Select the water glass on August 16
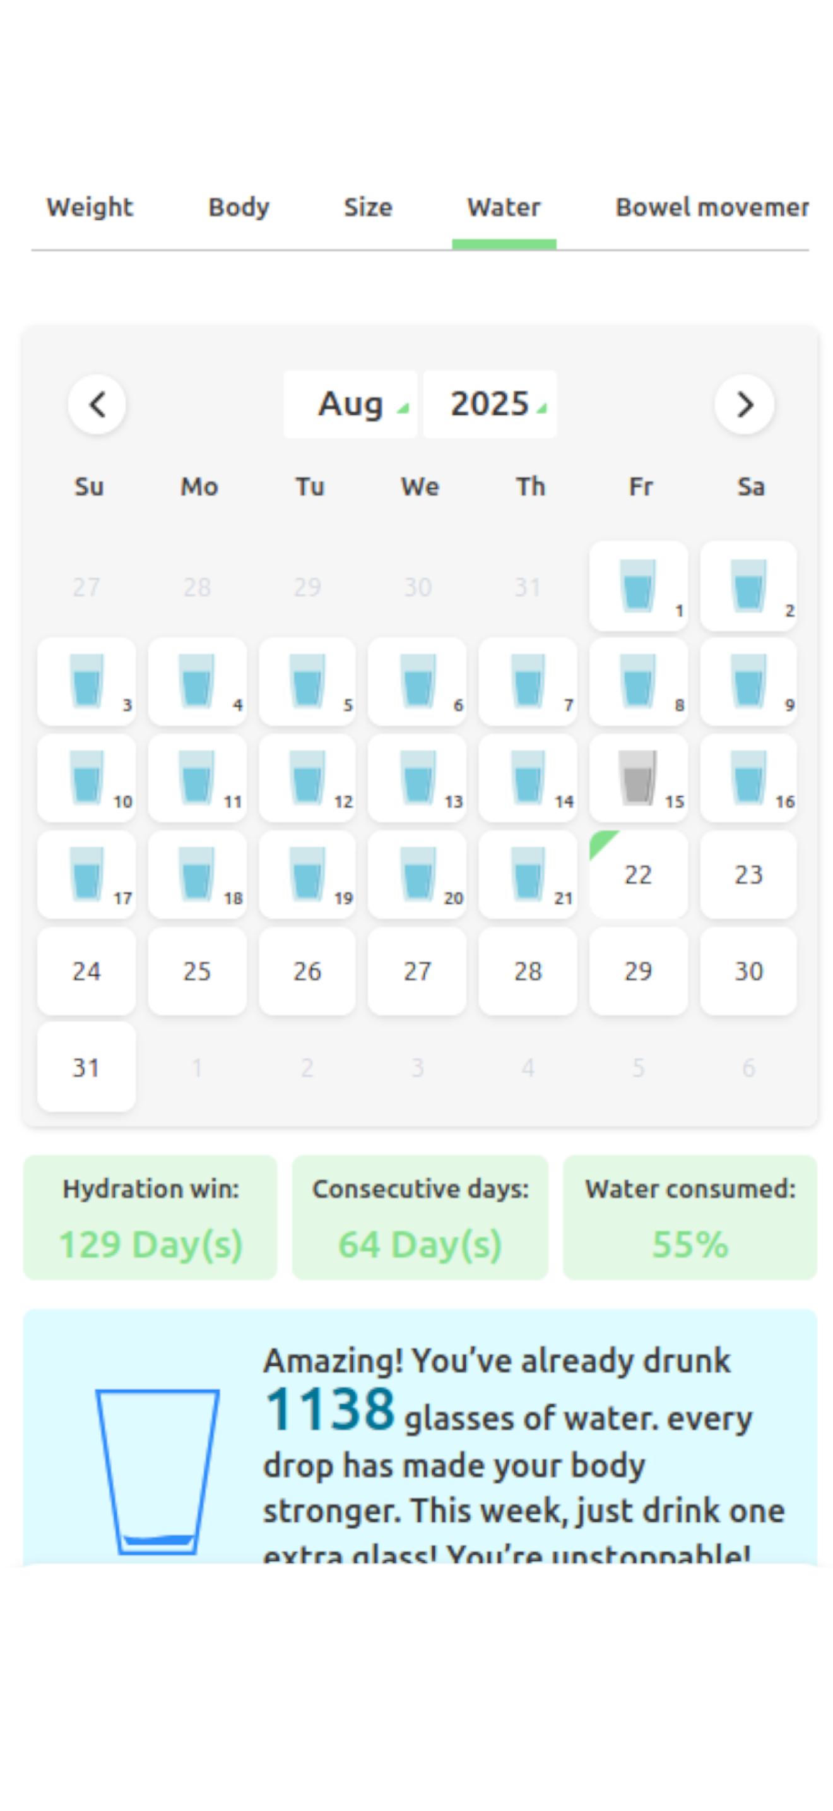The width and height of the screenshot is (833, 1811). pyautogui.click(x=748, y=778)
